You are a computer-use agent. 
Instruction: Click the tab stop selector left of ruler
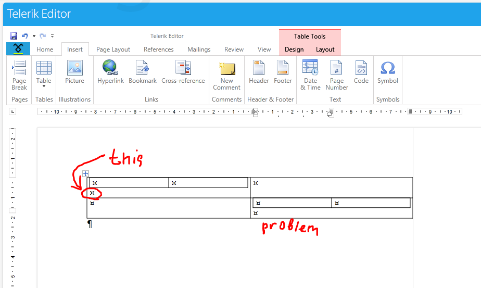(12, 112)
